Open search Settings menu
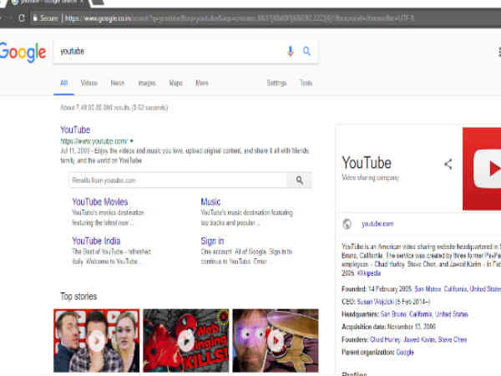The image size is (501, 376). pyautogui.click(x=276, y=83)
